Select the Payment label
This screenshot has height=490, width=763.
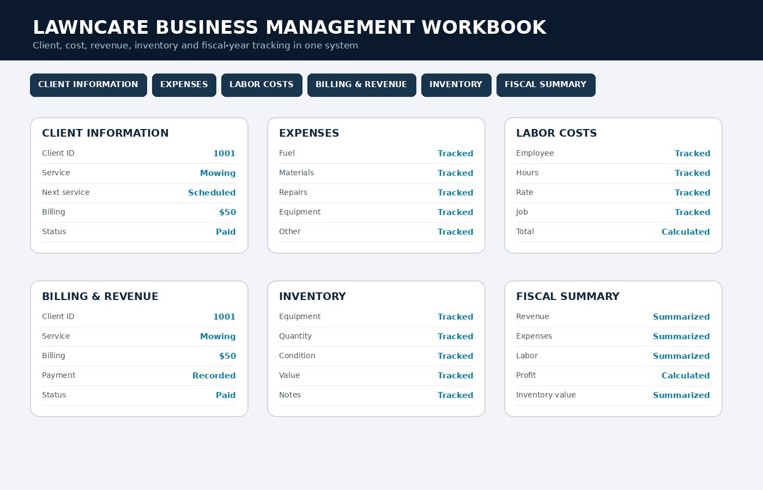click(59, 375)
